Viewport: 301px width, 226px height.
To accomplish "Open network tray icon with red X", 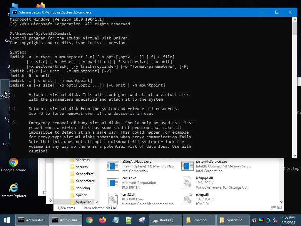I will pyautogui.click(x=254, y=220).
